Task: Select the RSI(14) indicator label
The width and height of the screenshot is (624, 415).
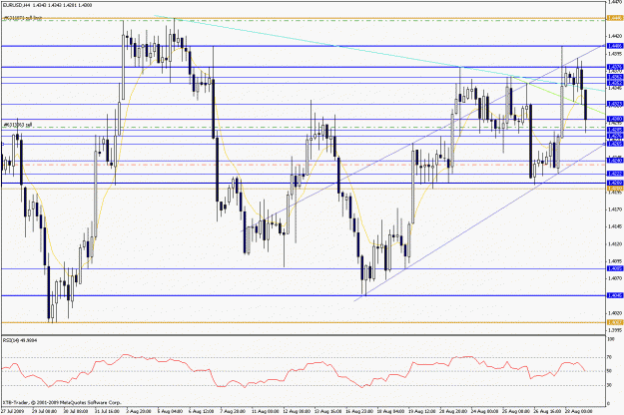Action: point(20,340)
